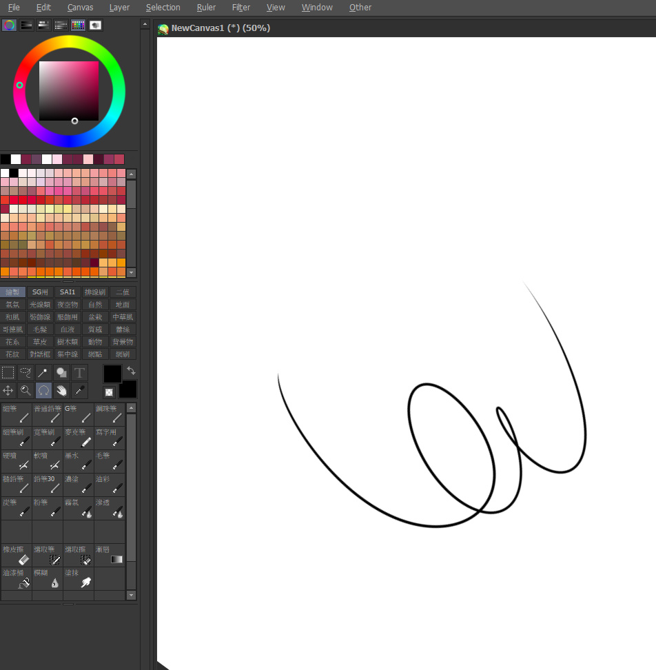Toggle the RGB slider panel
The width and height of the screenshot is (656, 670).
click(x=26, y=26)
